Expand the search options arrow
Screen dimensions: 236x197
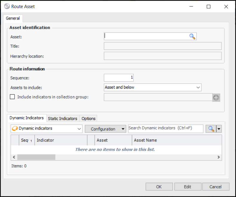[219, 129]
